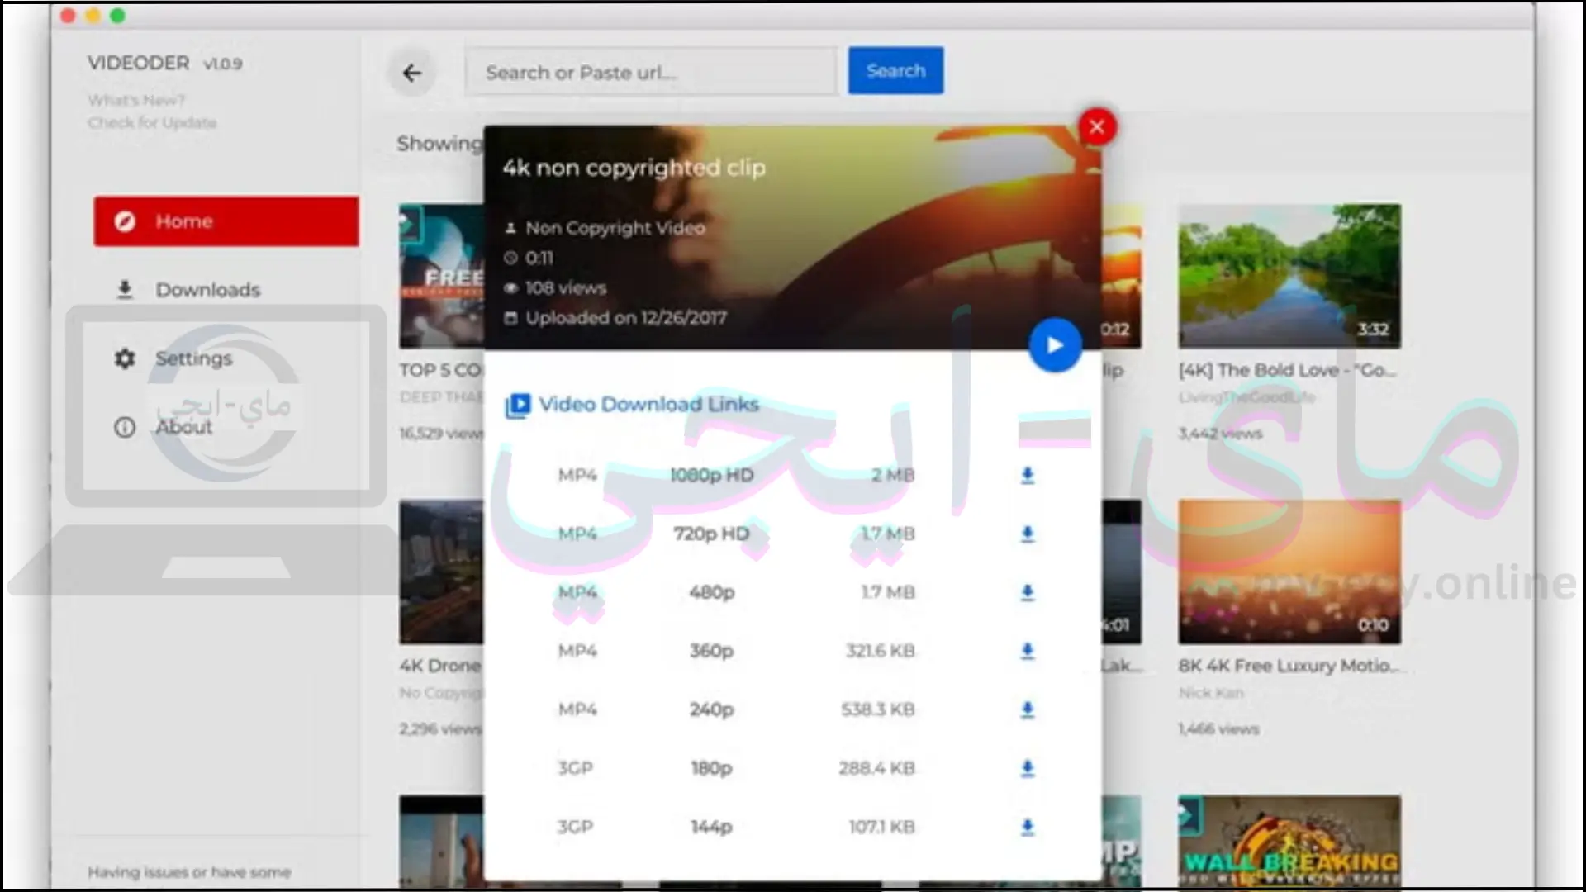Open the 4K Drone video thumbnail
Image resolution: width=1586 pixels, height=892 pixels.
coord(442,572)
